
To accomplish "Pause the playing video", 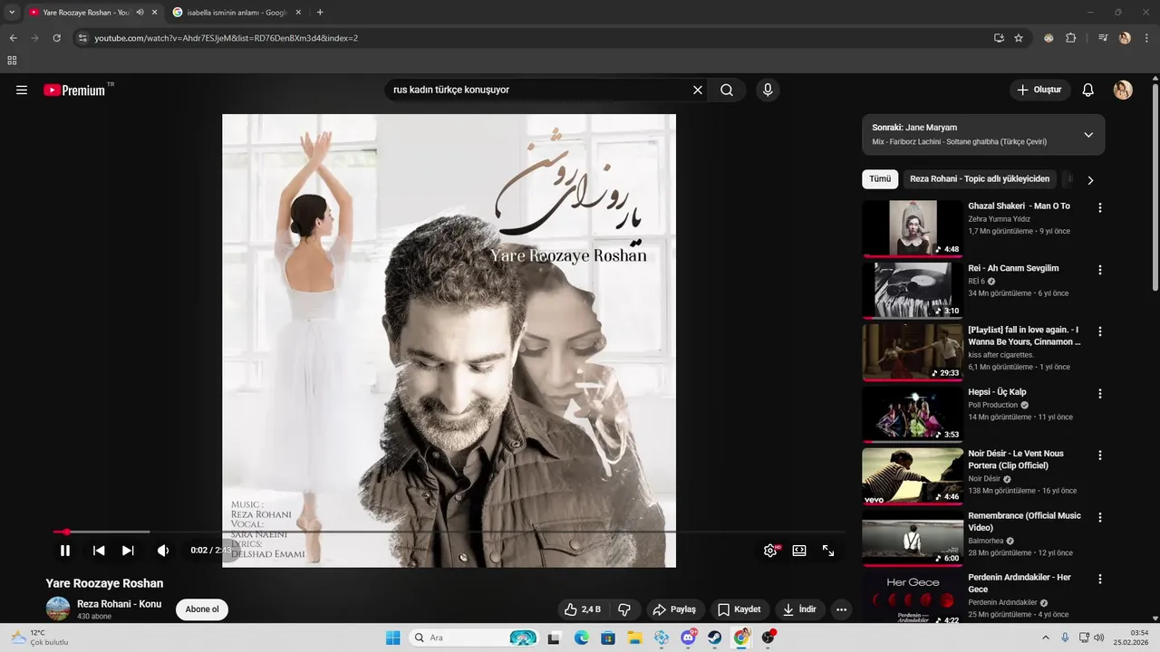I will 65,551.
